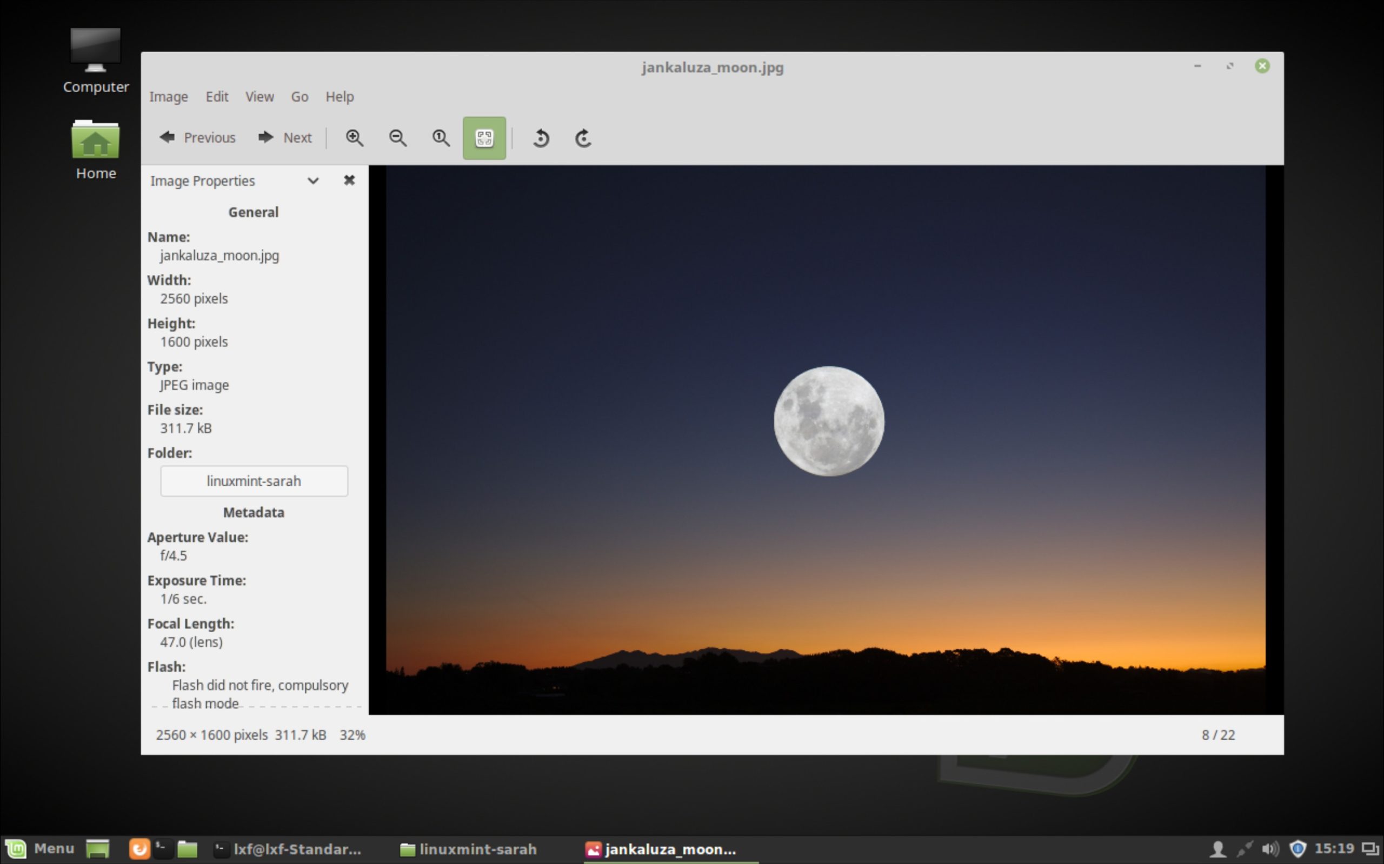The height and width of the screenshot is (864, 1384).
Task: Rotate image clockwise
Action: (x=583, y=138)
